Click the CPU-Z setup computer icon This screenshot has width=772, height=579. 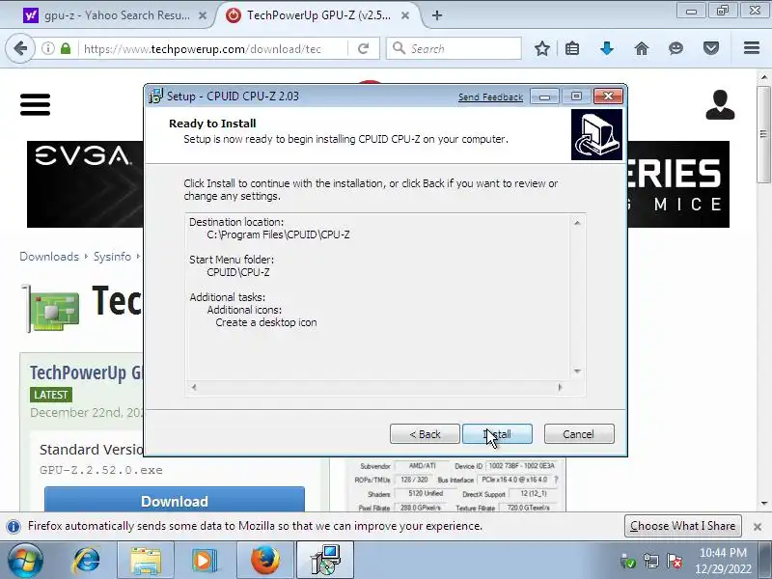click(596, 134)
